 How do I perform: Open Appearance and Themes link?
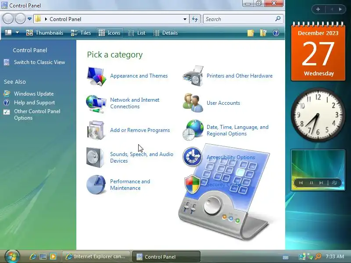[139, 76]
